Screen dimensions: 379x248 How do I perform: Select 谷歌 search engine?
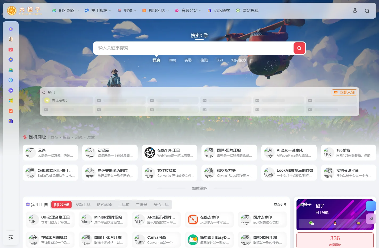click(x=188, y=60)
